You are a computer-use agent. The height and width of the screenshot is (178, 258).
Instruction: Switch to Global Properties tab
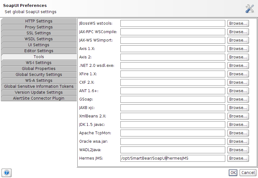coord(39,69)
